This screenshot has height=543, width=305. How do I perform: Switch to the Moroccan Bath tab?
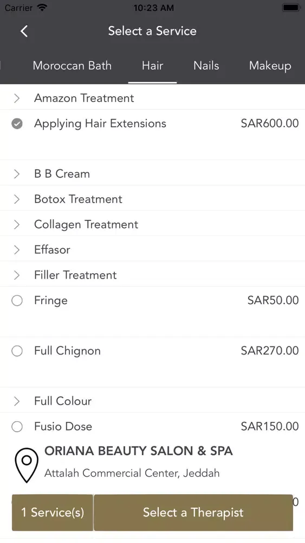point(72,66)
